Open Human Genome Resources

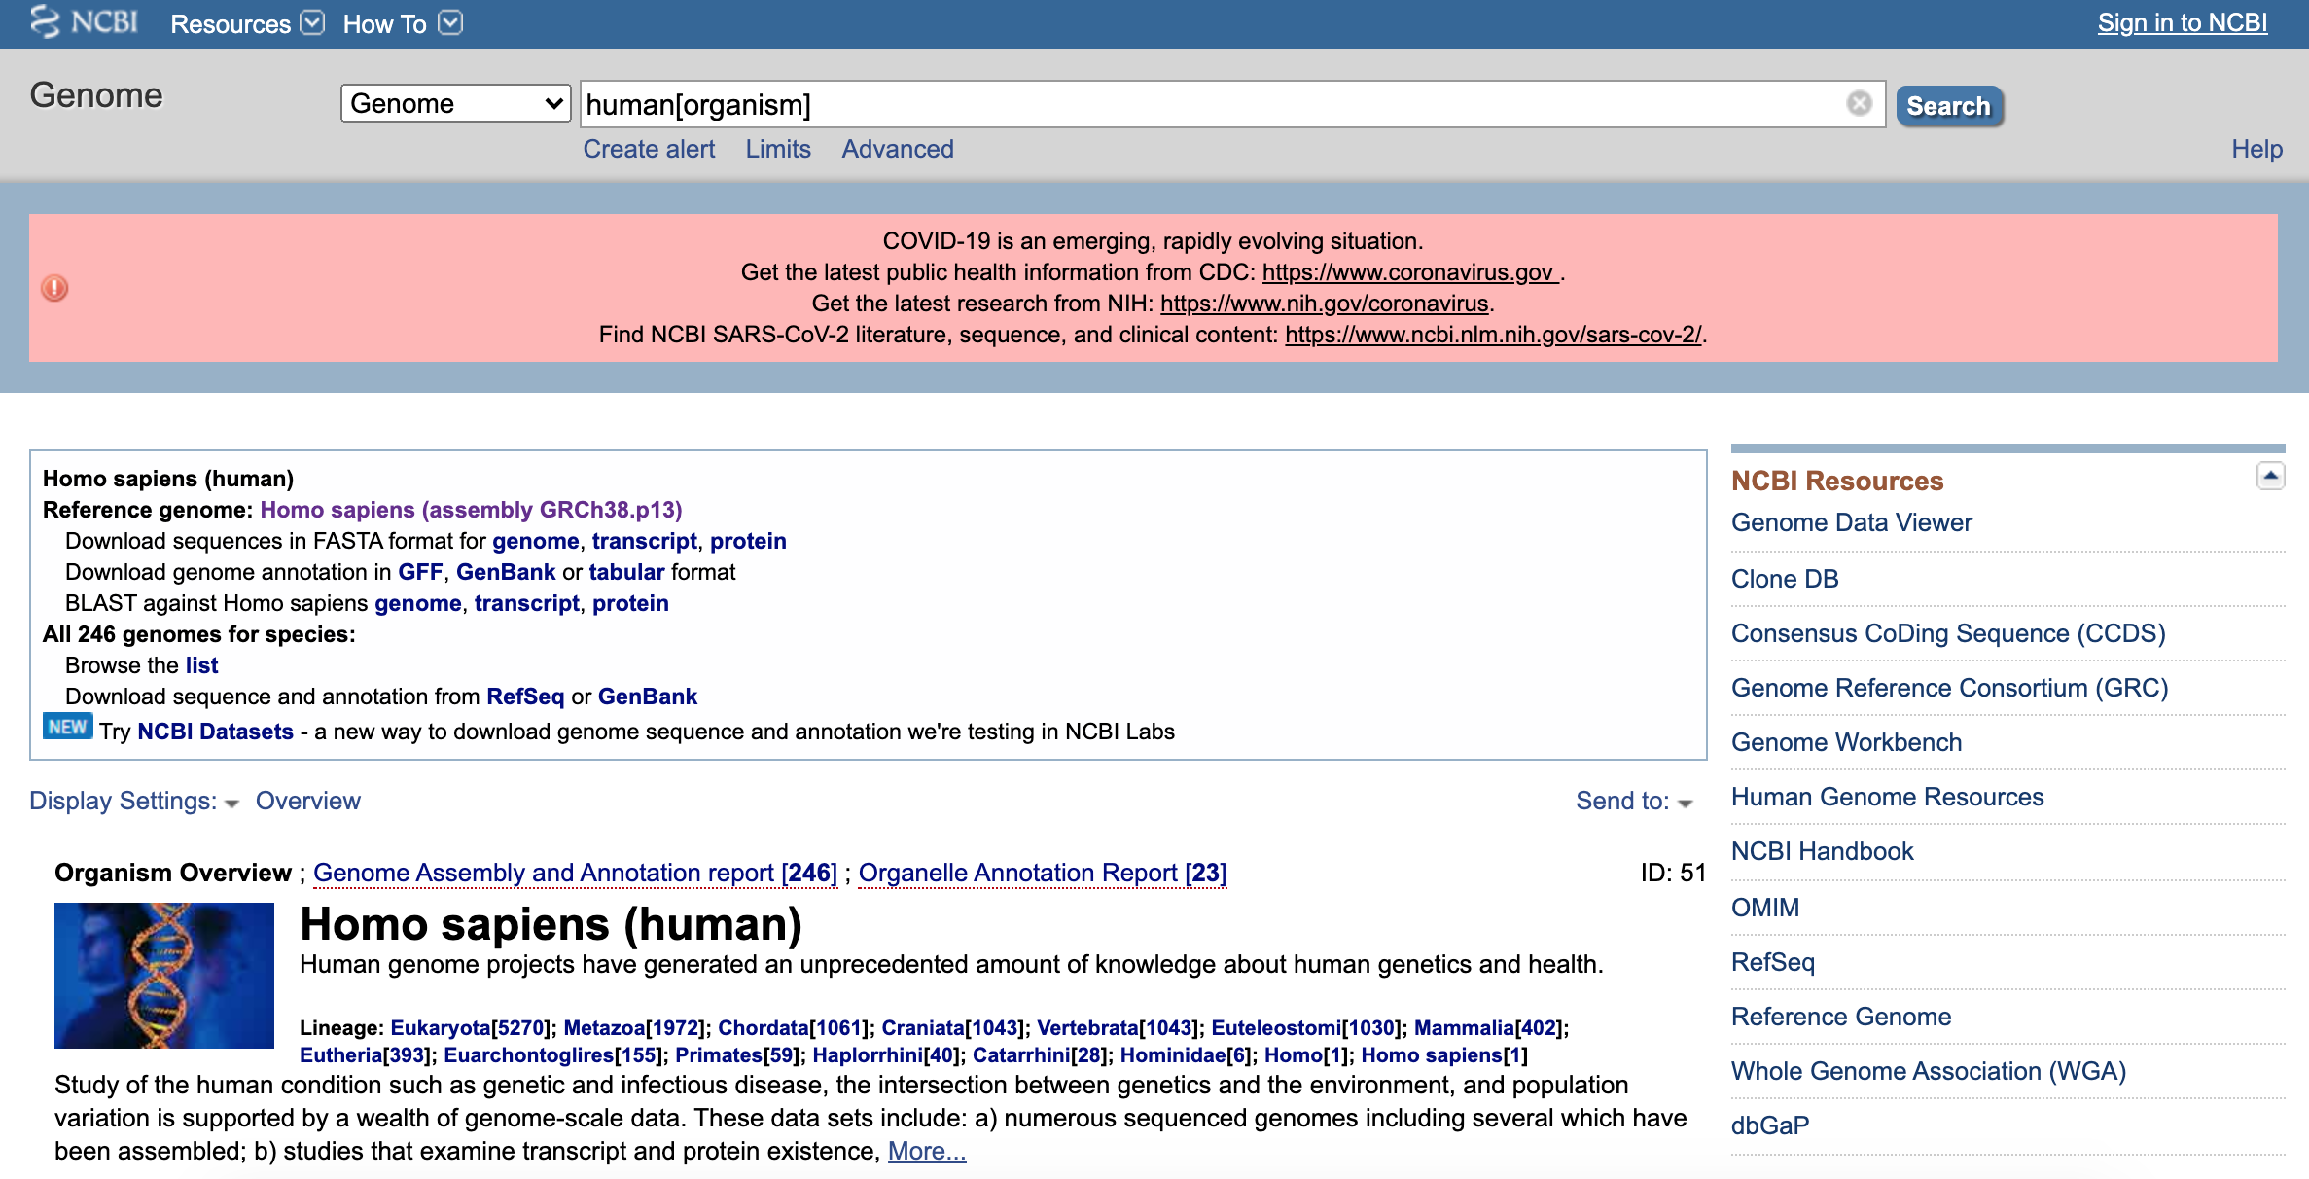[x=1887, y=797]
